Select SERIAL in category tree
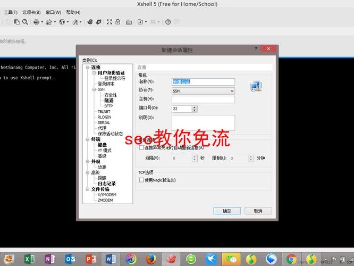Image resolution: width=354 pixels, height=266 pixels. tap(104, 123)
